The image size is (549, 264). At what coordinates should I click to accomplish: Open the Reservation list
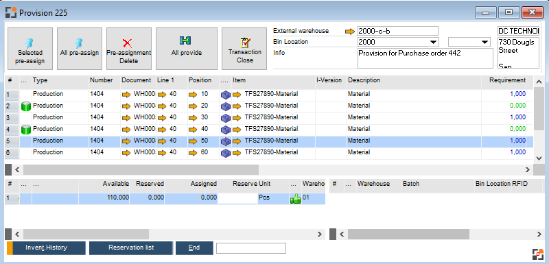click(x=131, y=248)
